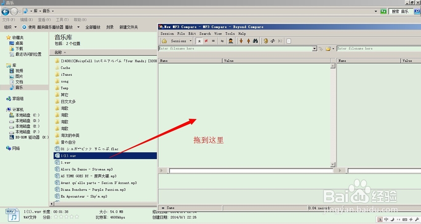Click Explorer address bar refresh icon
The image size is (421, 224).
coord(384,11)
